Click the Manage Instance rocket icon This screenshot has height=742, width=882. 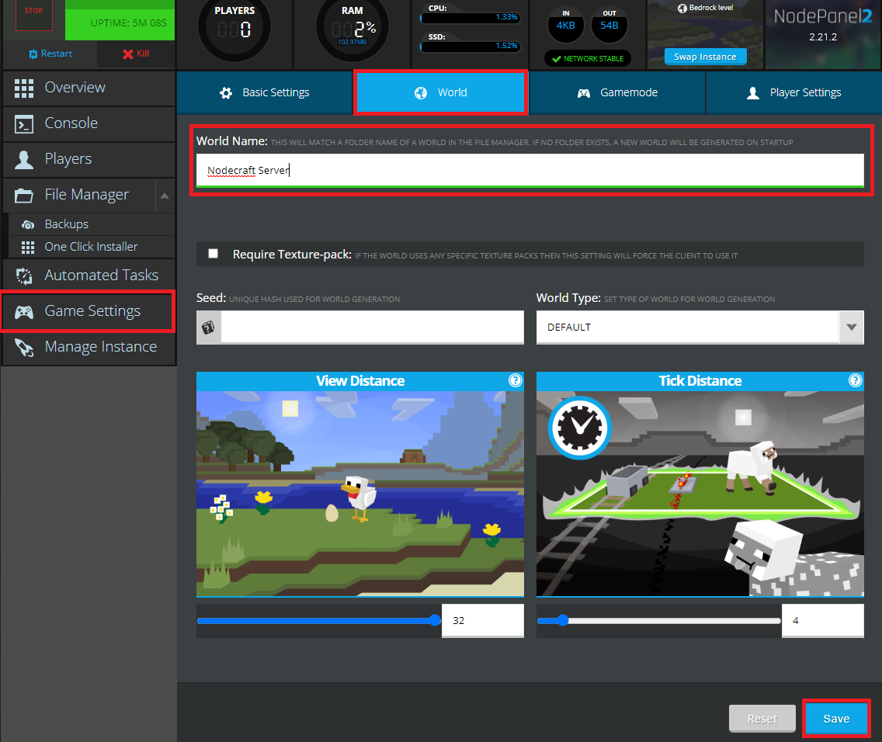point(24,347)
